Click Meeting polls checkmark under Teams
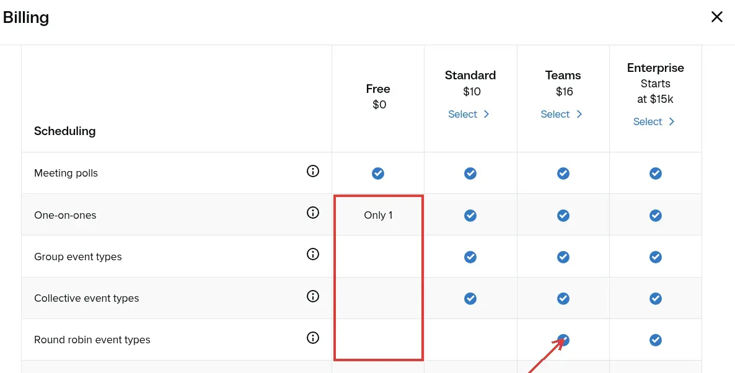735x373 pixels. tap(563, 173)
